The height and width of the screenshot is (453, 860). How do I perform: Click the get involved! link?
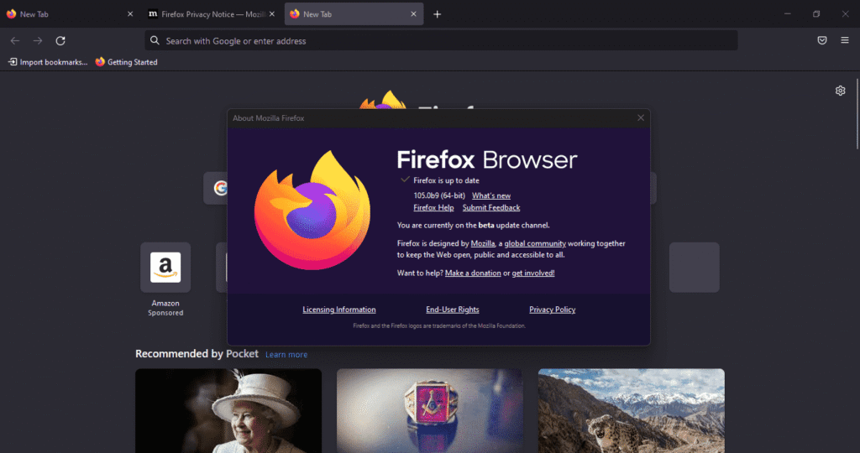pos(533,273)
